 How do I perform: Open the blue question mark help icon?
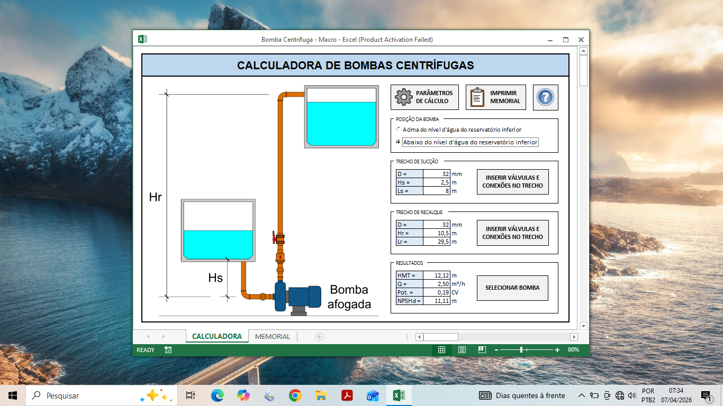click(545, 97)
